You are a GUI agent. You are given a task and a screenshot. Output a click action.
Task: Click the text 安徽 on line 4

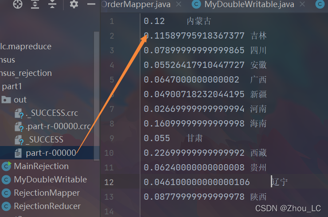click(258, 65)
